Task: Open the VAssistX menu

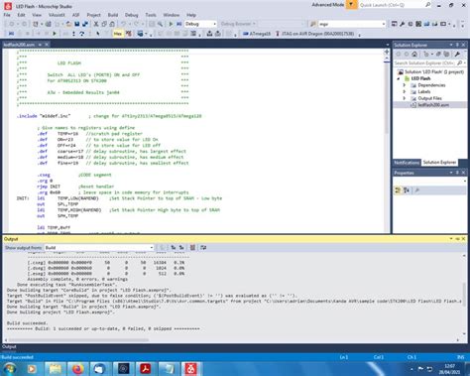Action: 57,15
